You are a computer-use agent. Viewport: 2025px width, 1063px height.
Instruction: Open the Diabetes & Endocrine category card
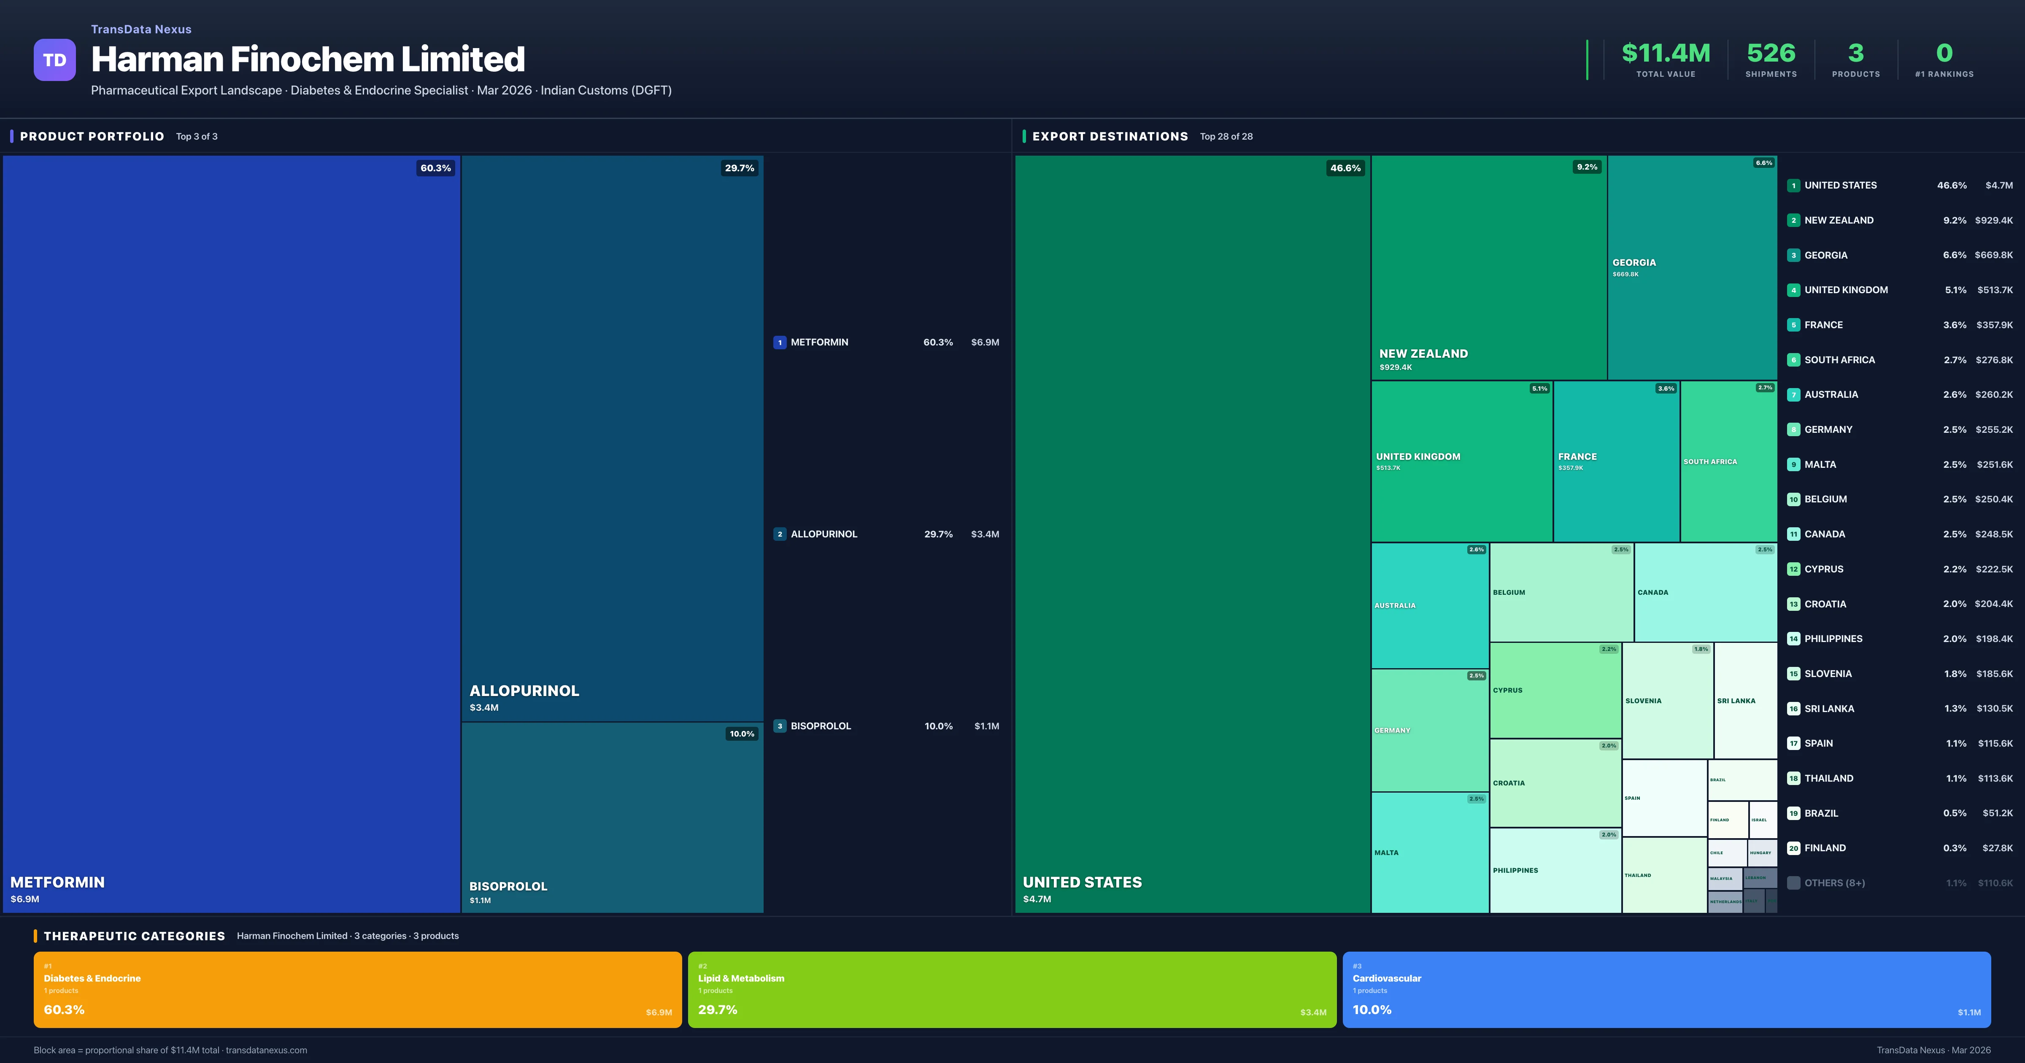pyautogui.click(x=357, y=989)
